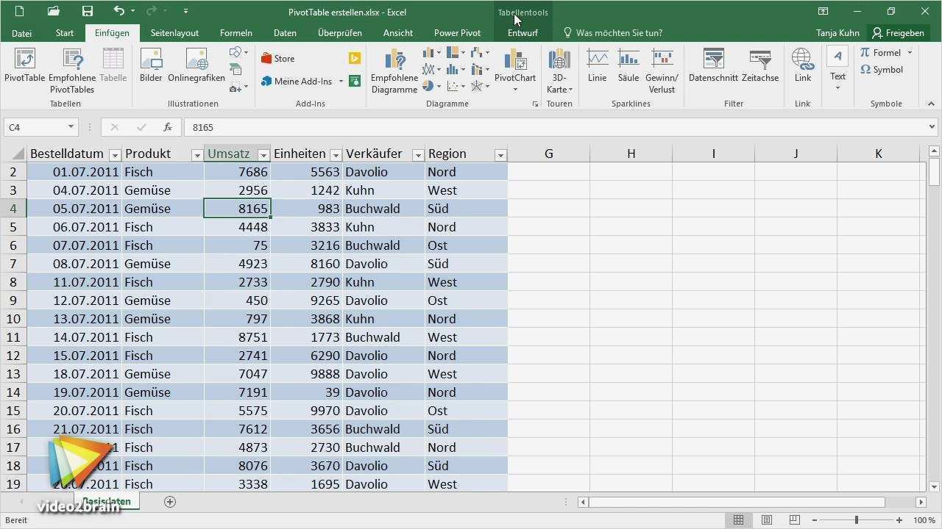Switch to Page Layout view in status bar

click(x=766, y=520)
